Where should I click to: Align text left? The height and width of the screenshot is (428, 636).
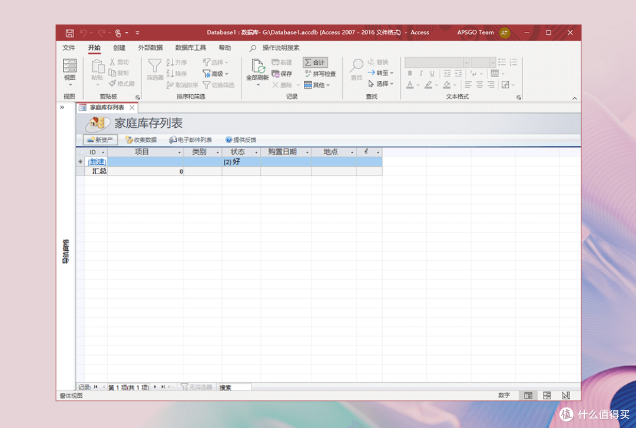[468, 85]
